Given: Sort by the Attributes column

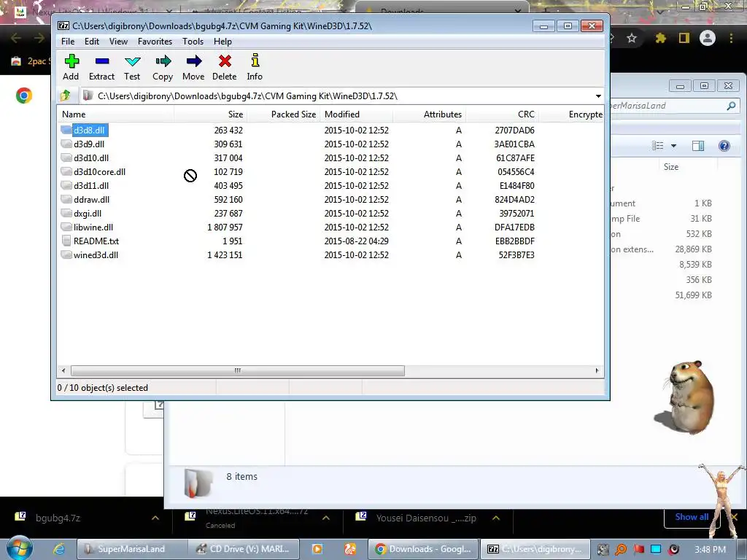Looking at the screenshot, I should [x=429, y=114].
